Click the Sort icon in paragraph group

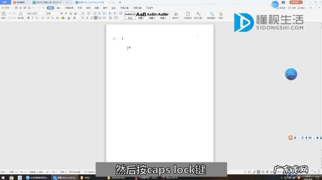tap(110, 14)
